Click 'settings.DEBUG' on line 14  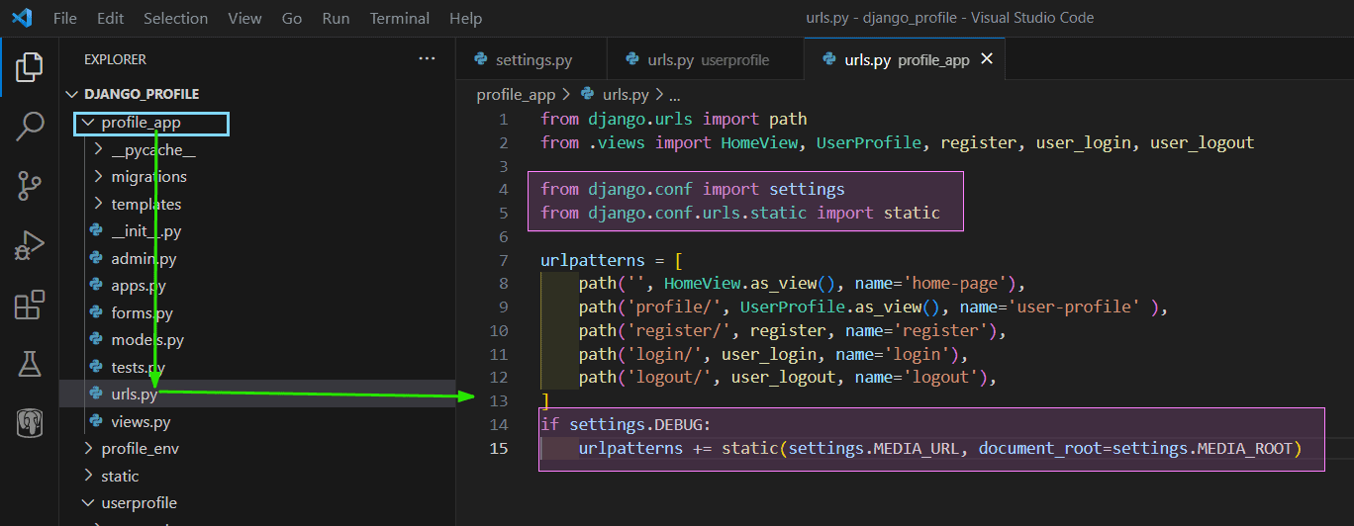(x=635, y=424)
